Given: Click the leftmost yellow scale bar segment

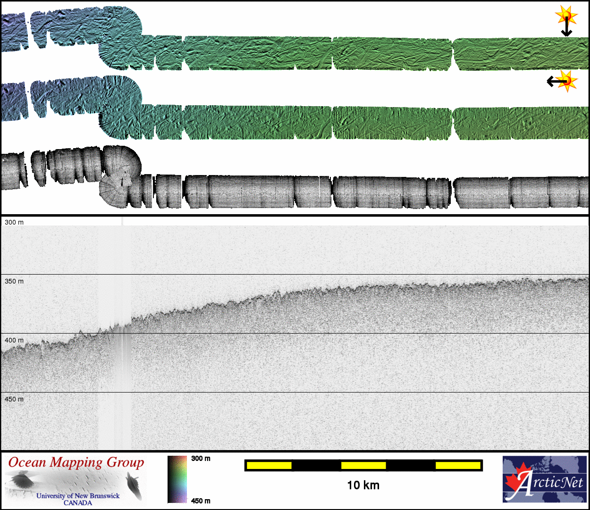Looking at the screenshot, I should [269, 466].
